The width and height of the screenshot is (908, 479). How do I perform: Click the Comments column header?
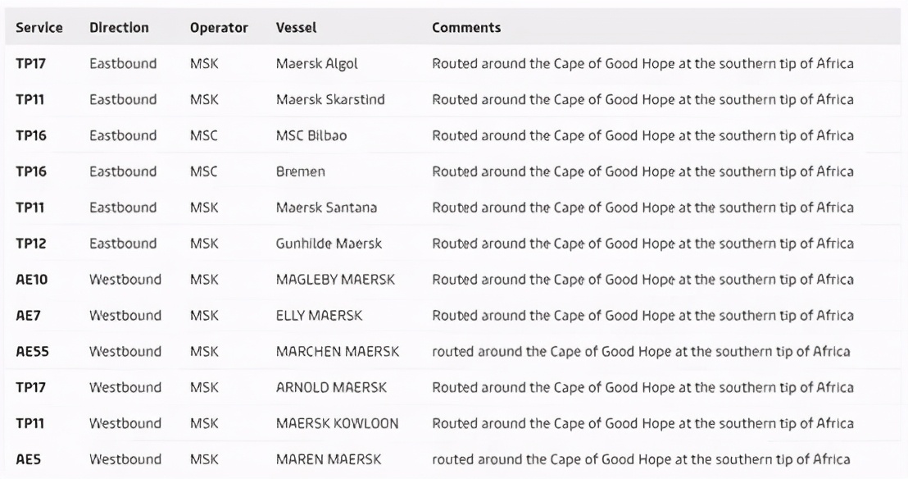(x=466, y=28)
